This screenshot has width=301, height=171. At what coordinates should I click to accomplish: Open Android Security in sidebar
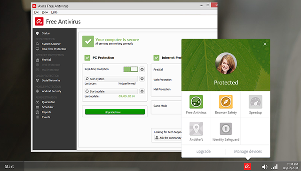coord(51,91)
